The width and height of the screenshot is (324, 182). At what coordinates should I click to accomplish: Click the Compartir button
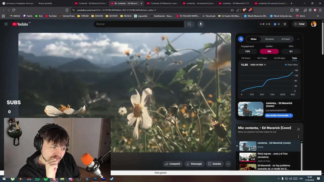pyautogui.click(x=173, y=164)
